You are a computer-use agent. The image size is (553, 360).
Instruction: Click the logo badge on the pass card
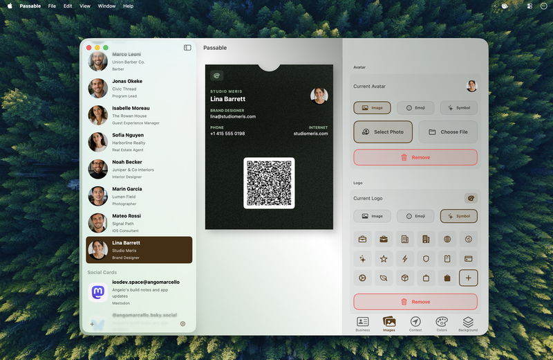[x=216, y=75]
